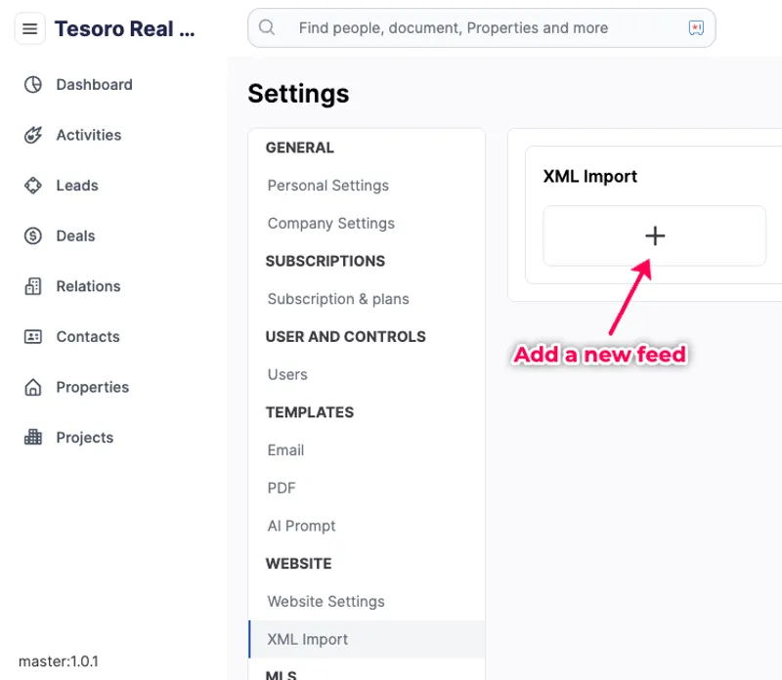Image resolution: width=782 pixels, height=680 pixels.
Task: Open the Email template settings
Action: coord(286,450)
